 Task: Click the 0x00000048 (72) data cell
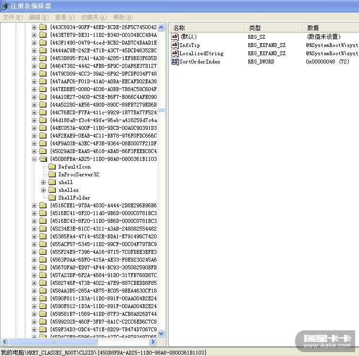coord(328,62)
